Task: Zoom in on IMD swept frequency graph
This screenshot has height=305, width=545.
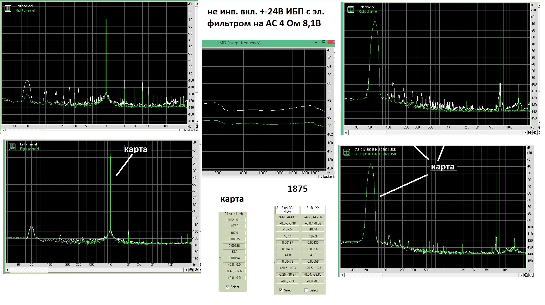Action: 326,178
